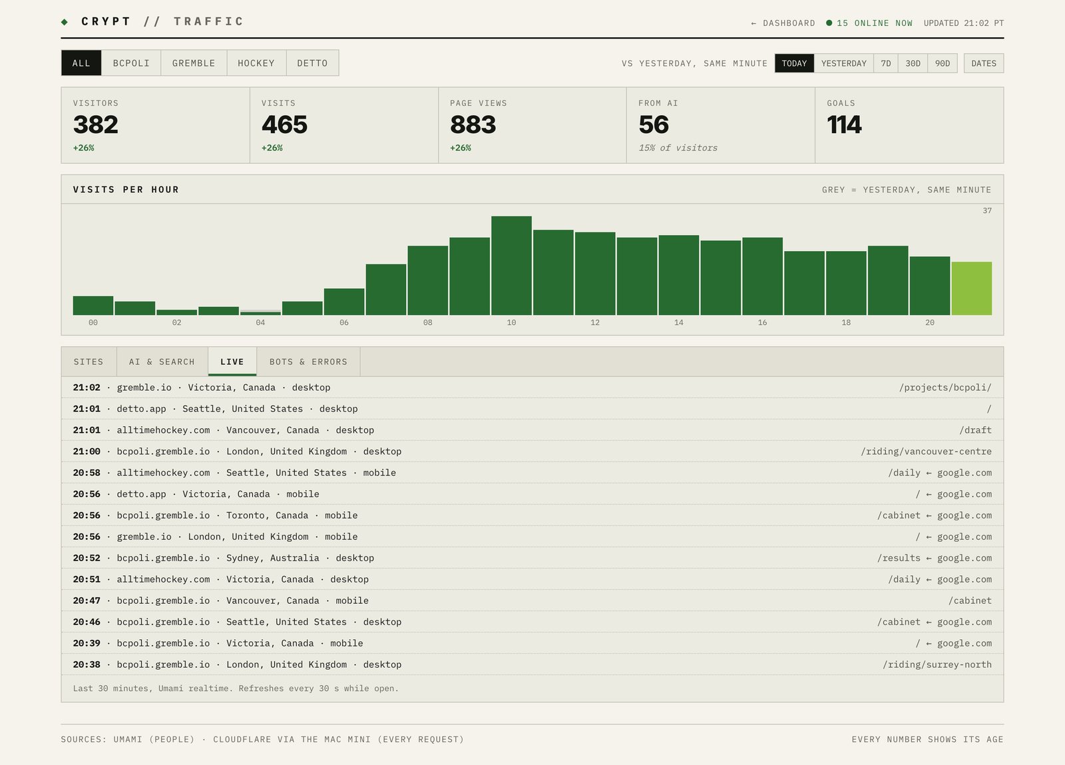Click the bar at hour 00
The width and height of the screenshot is (1065, 765).
click(93, 306)
